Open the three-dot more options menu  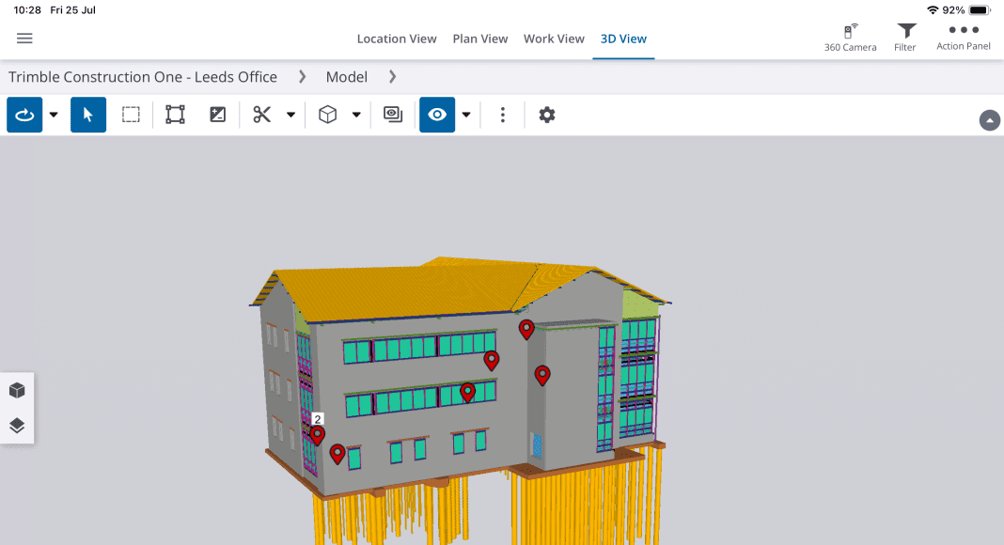[x=503, y=115]
